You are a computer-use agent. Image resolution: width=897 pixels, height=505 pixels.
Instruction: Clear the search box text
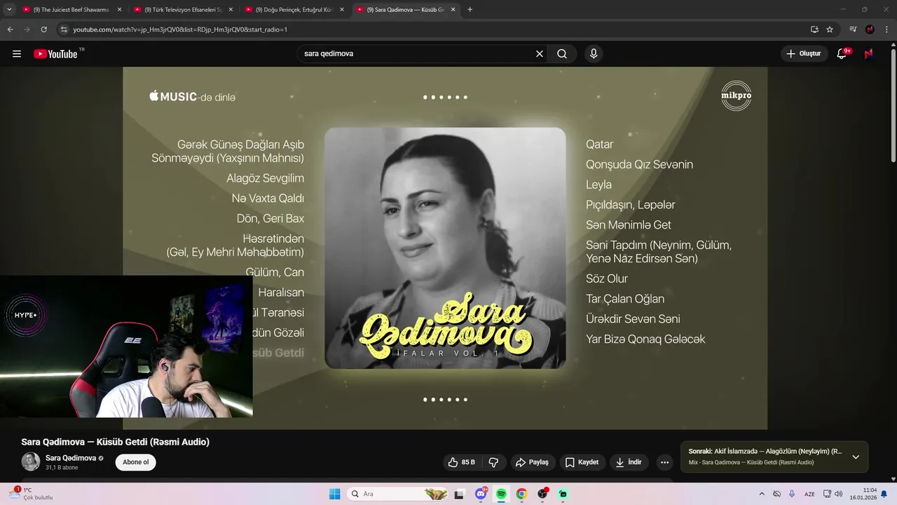click(540, 54)
